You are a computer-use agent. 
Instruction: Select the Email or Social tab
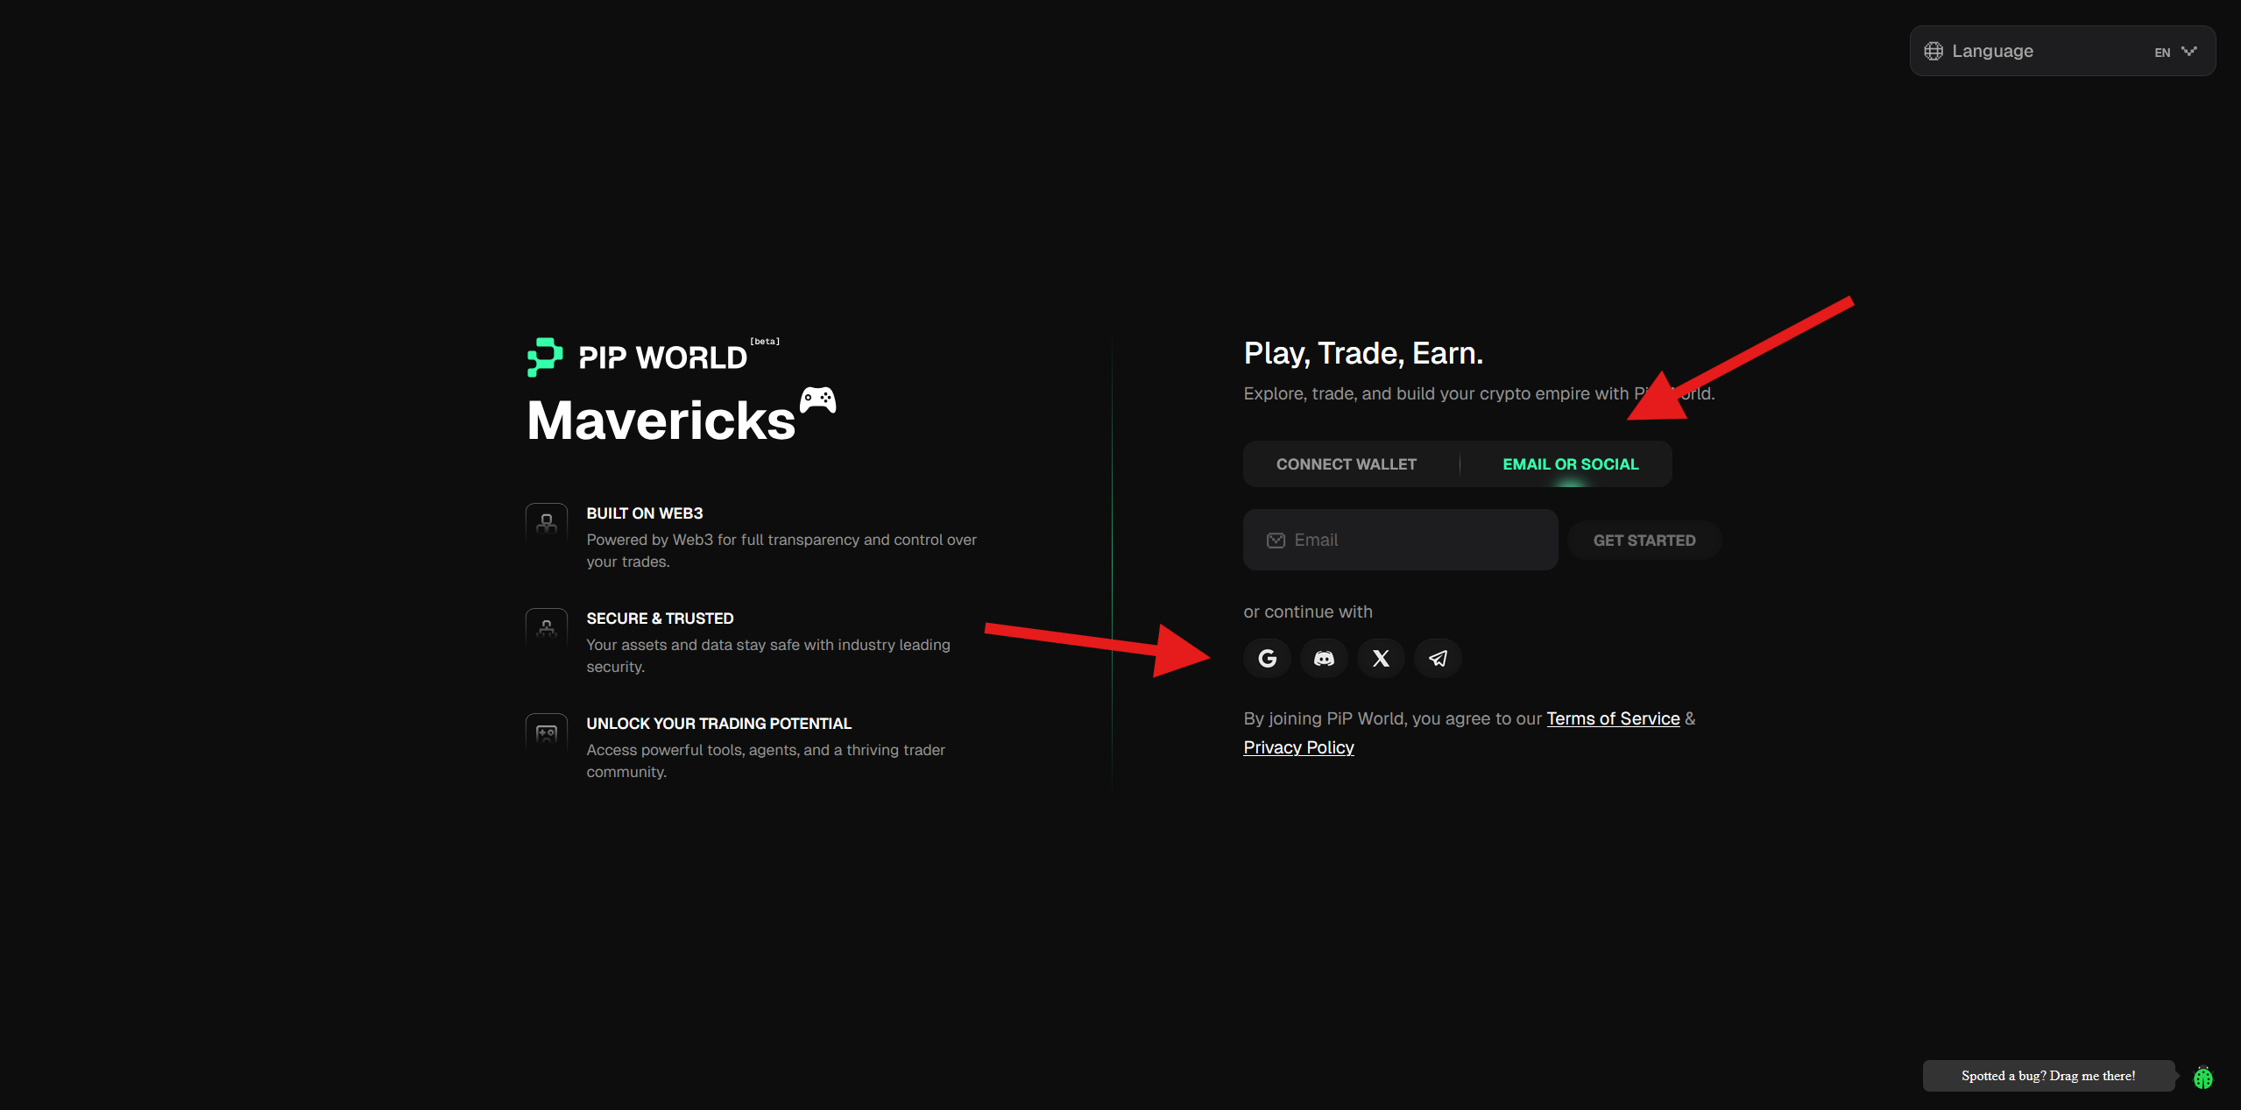1570,463
